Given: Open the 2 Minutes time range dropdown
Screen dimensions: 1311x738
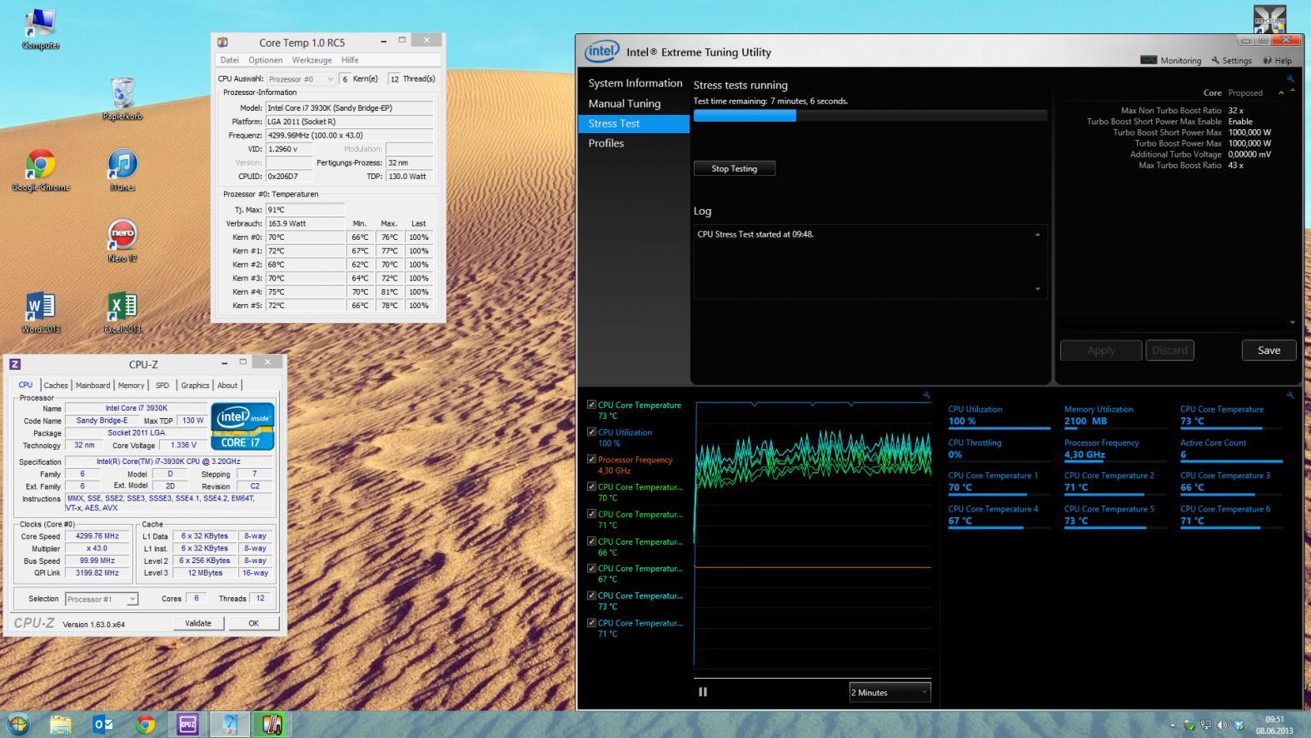Looking at the screenshot, I should pyautogui.click(x=890, y=692).
